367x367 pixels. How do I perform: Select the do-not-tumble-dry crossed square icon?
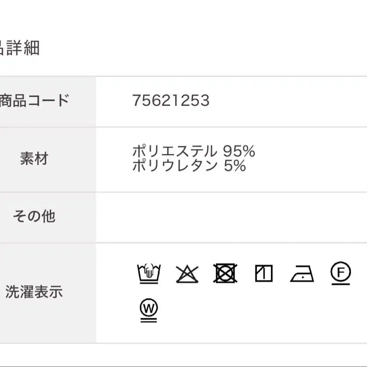click(x=225, y=273)
